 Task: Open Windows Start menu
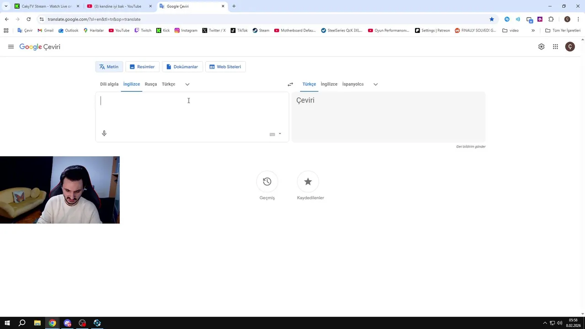tap(7, 323)
